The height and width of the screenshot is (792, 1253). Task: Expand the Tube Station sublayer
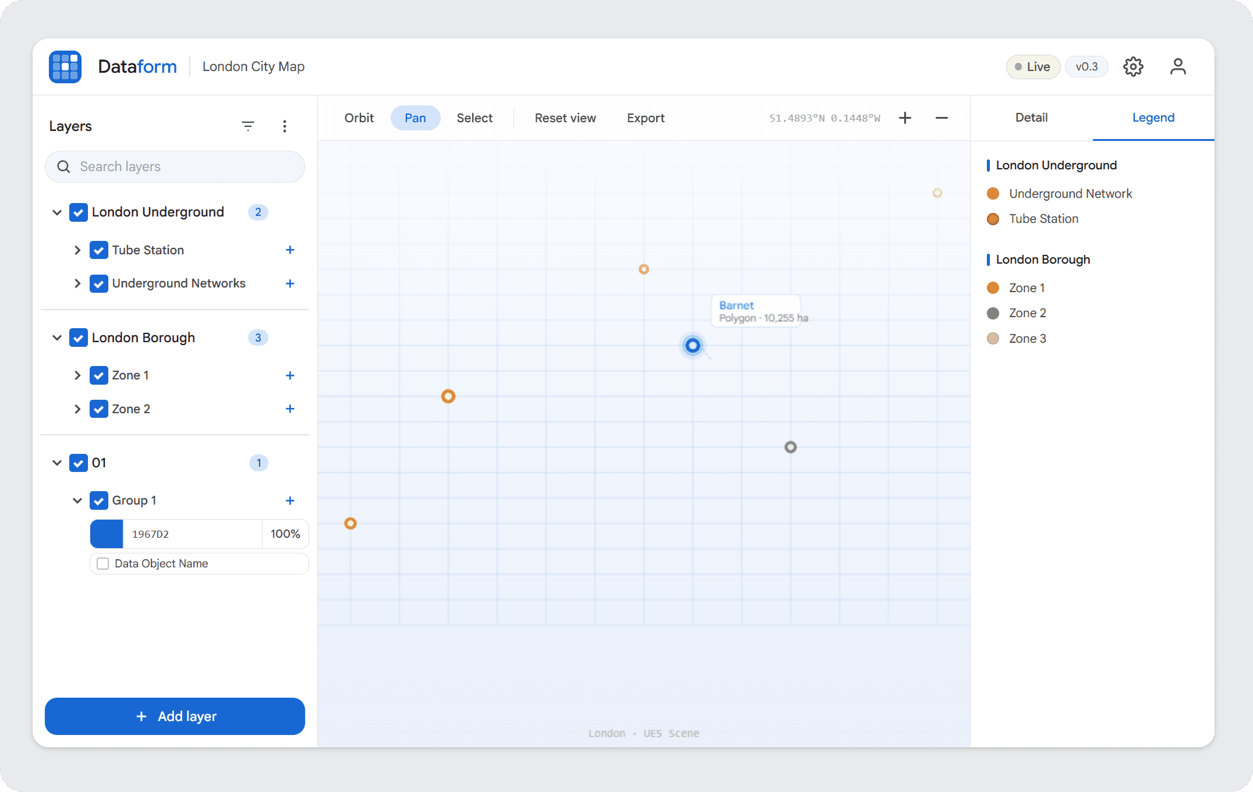(x=77, y=250)
